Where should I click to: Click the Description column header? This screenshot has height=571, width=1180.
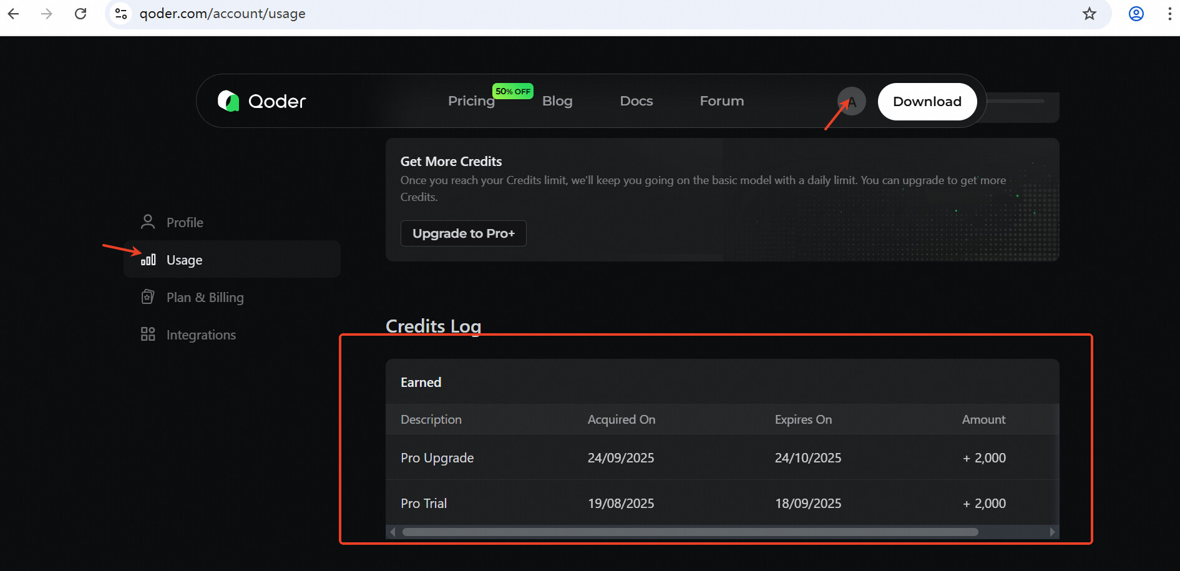pyautogui.click(x=431, y=419)
